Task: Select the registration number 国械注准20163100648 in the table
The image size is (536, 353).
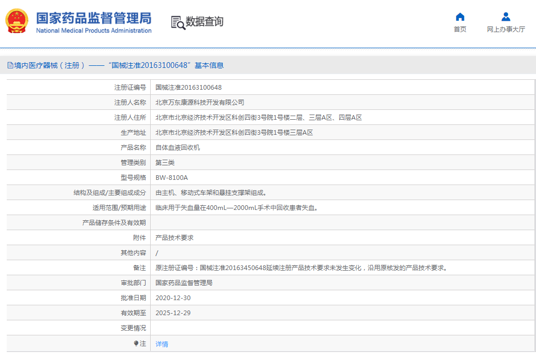Action: click(x=189, y=88)
